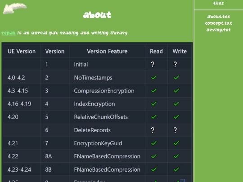Click the Write checkmark for CompressionEncryption
The image size is (243, 182).
coord(176,90)
